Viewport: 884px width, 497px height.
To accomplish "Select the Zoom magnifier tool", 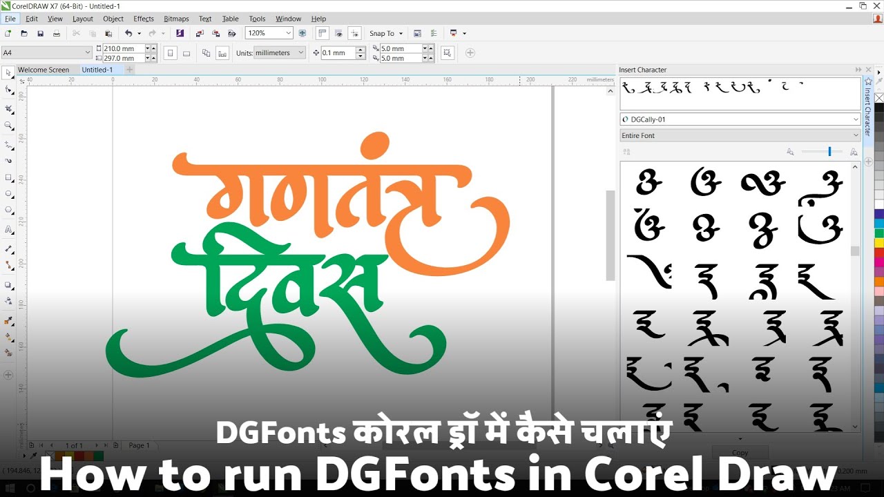I will click(x=8, y=126).
